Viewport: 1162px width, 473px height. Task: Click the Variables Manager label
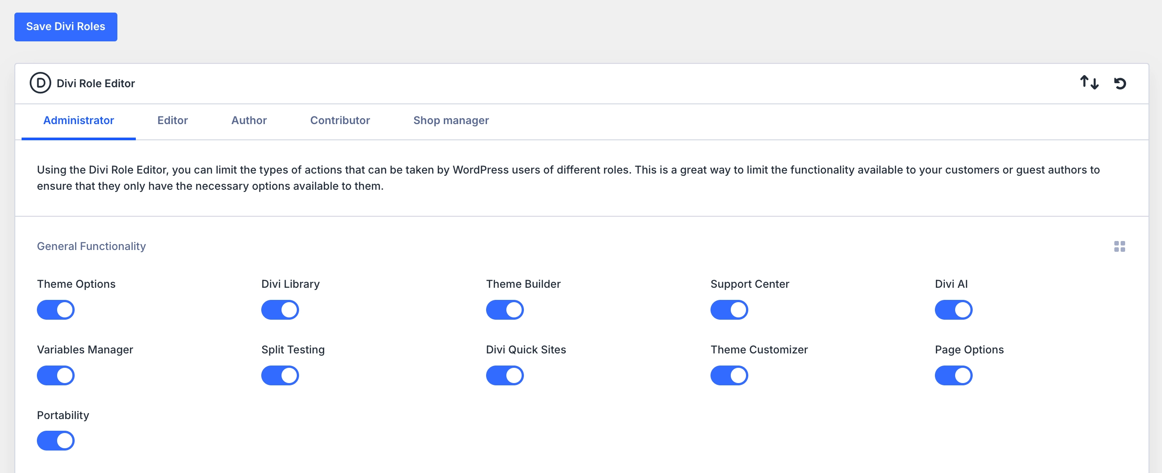(85, 349)
